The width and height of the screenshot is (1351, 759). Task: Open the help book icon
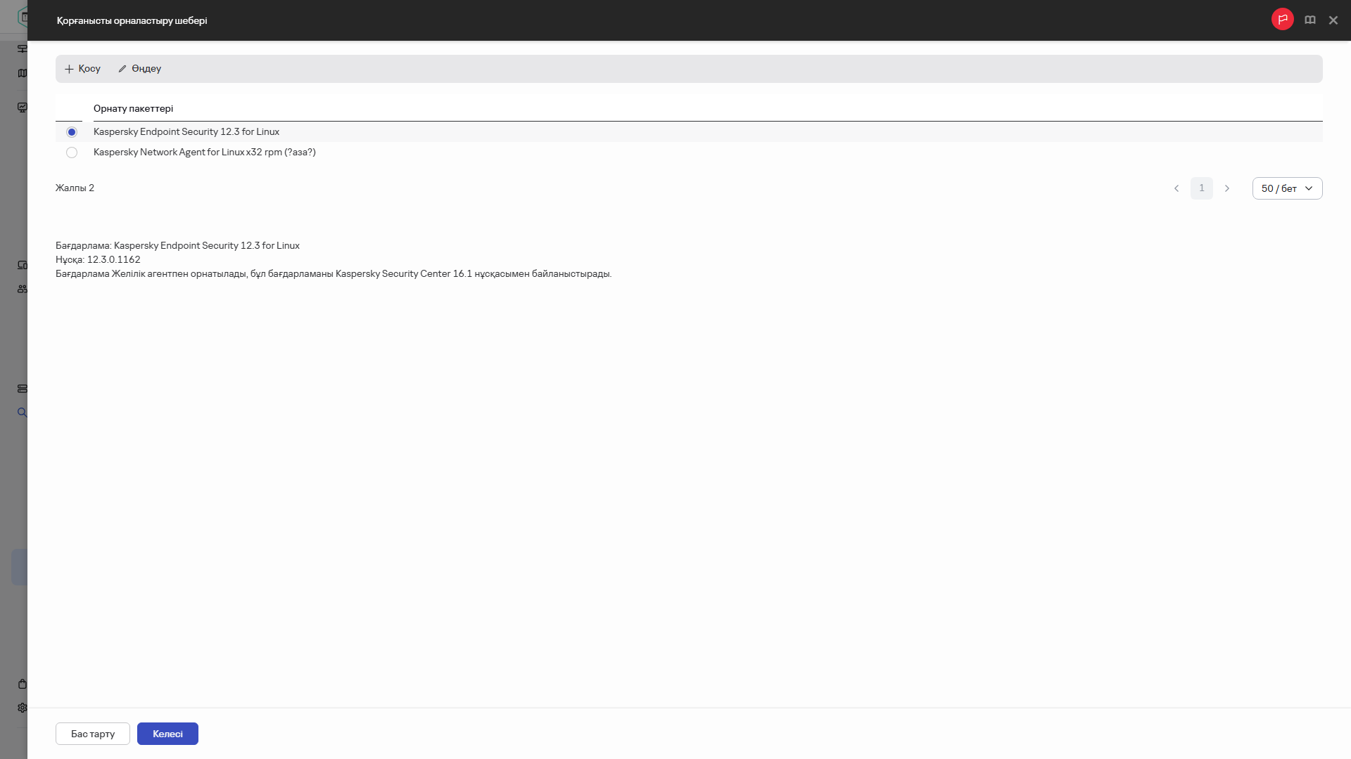[1309, 20]
